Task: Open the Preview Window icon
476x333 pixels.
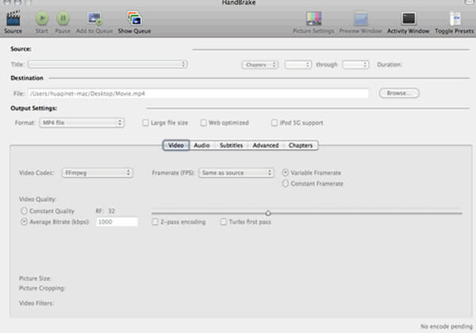Action: tap(361, 19)
